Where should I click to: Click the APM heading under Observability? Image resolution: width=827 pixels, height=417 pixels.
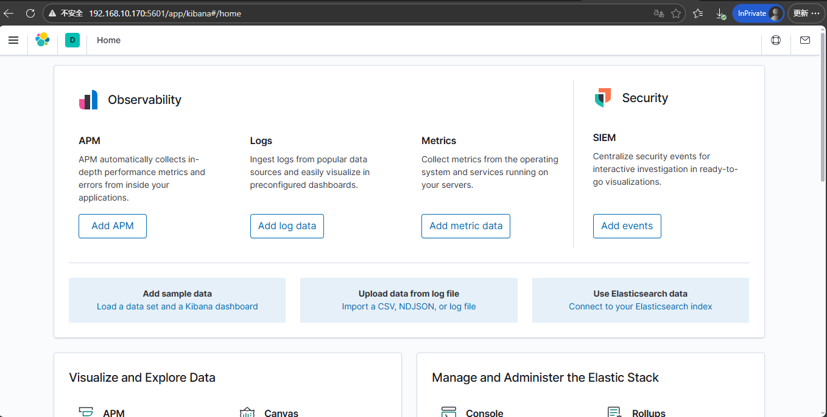90,141
